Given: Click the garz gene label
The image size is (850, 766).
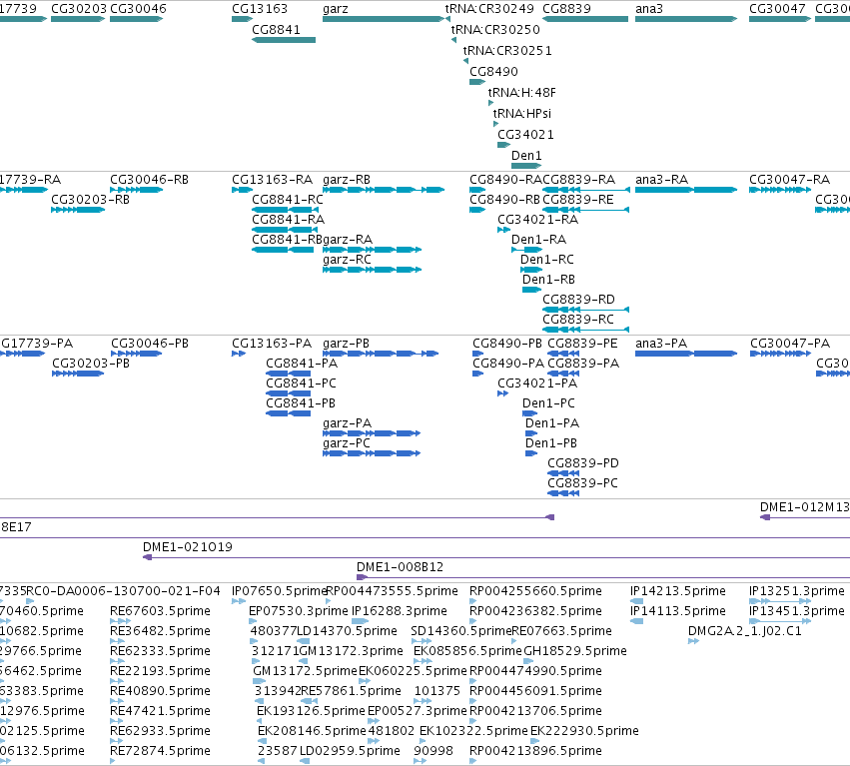Looking at the screenshot, I should (x=335, y=9).
